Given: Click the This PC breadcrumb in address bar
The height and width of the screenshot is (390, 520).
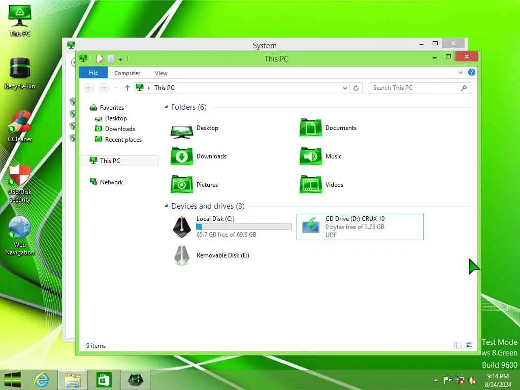Looking at the screenshot, I should pyautogui.click(x=164, y=87).
